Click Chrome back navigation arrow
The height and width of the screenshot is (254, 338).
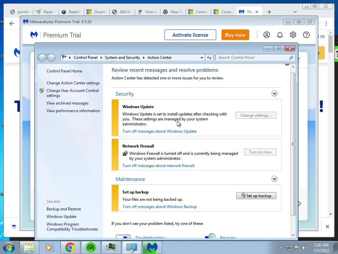click(x=12, y=23)
